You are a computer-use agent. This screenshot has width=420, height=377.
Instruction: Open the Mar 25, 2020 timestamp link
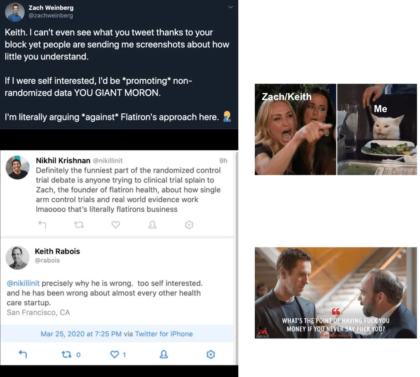[x=81, y=334]
